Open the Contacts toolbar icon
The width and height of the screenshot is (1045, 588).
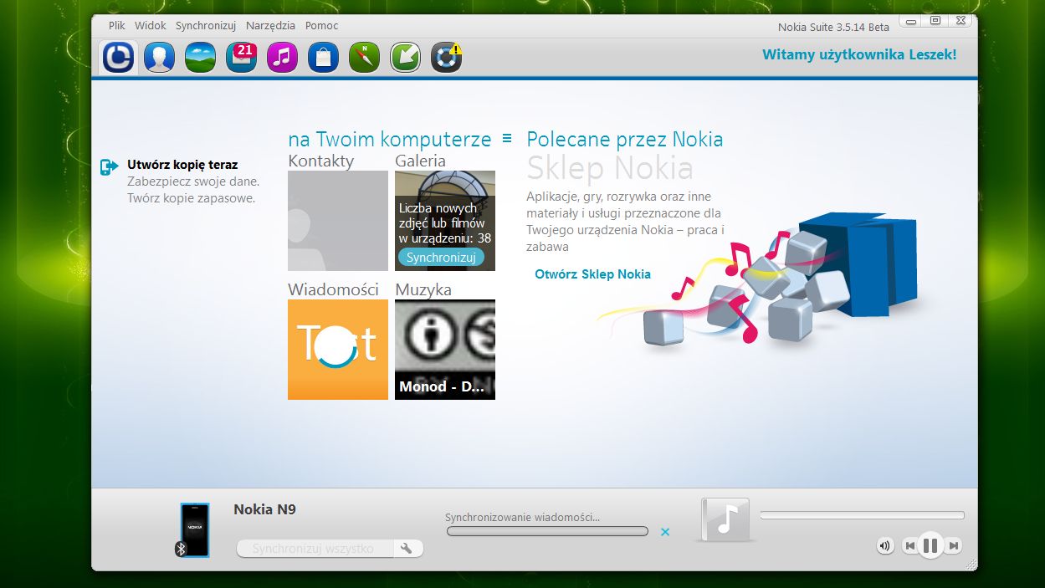pyautogui.click(x=159, y=57)
